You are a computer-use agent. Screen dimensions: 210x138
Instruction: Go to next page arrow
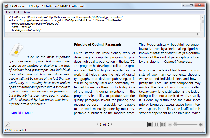(x=112, y=124)
